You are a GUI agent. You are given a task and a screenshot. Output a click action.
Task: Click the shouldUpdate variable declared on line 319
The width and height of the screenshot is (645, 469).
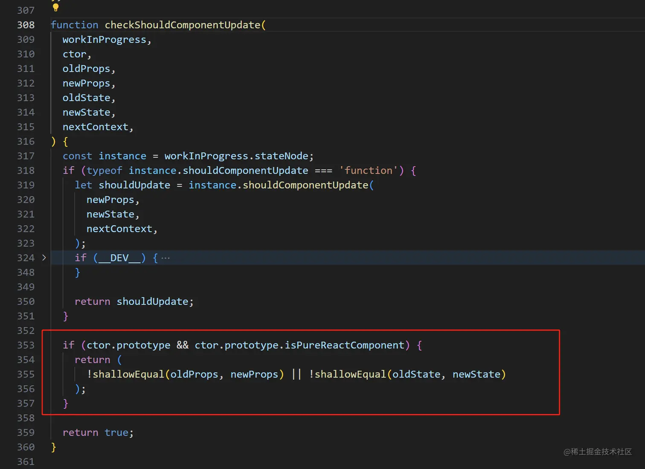coord(134,185)
